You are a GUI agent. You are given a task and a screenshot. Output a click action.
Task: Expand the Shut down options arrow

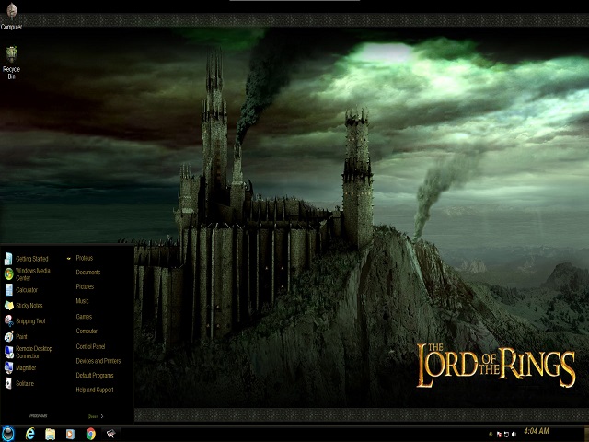[102, 416]
